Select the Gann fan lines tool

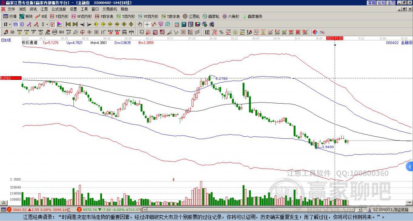pyautogui.click(x=148, y=32)
